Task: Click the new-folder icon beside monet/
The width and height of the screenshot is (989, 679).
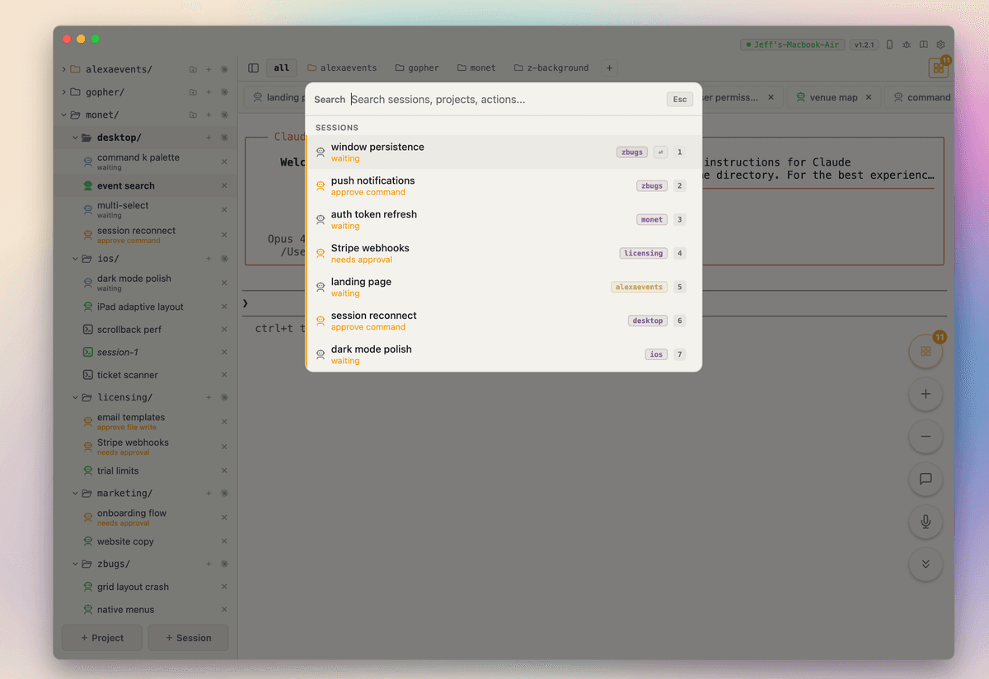Action: click(x=193, y=115)
